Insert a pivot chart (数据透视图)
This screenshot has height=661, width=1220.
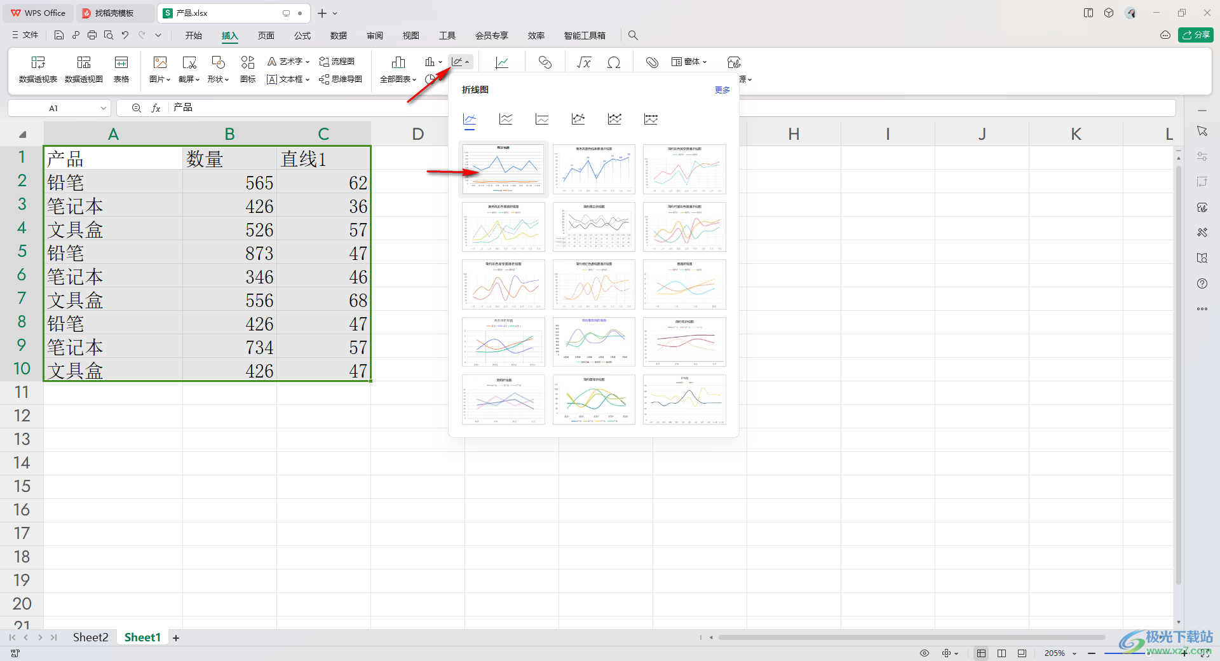(x=84, y=69)
